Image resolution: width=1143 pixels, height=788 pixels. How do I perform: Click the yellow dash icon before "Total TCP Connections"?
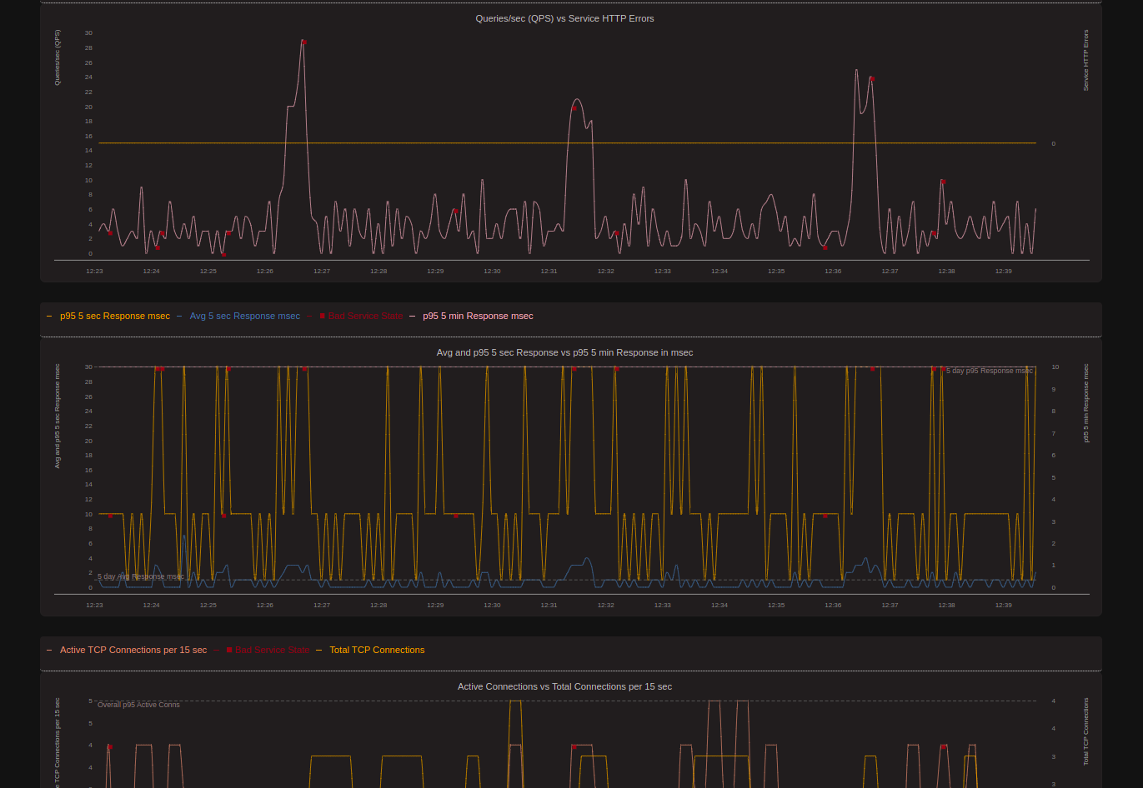pyautogui.click(x=318, y=650)
